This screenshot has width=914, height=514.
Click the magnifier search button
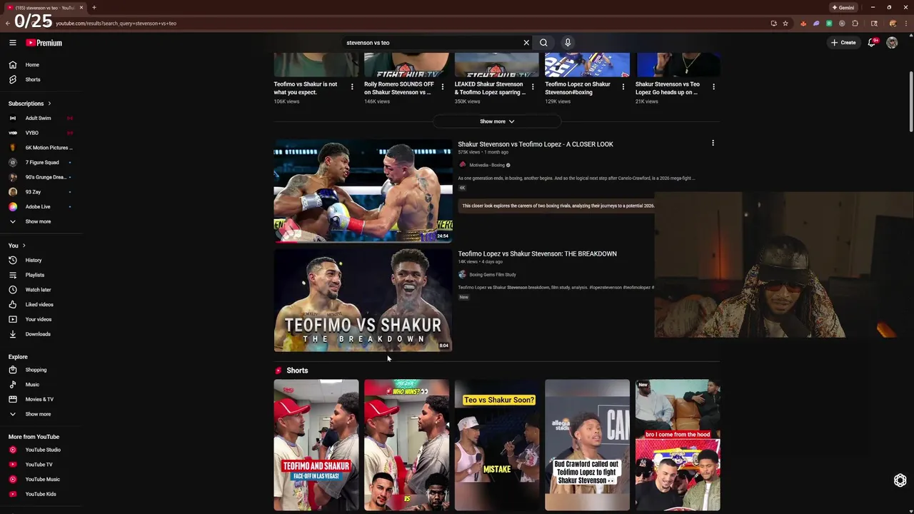[543, 43]
